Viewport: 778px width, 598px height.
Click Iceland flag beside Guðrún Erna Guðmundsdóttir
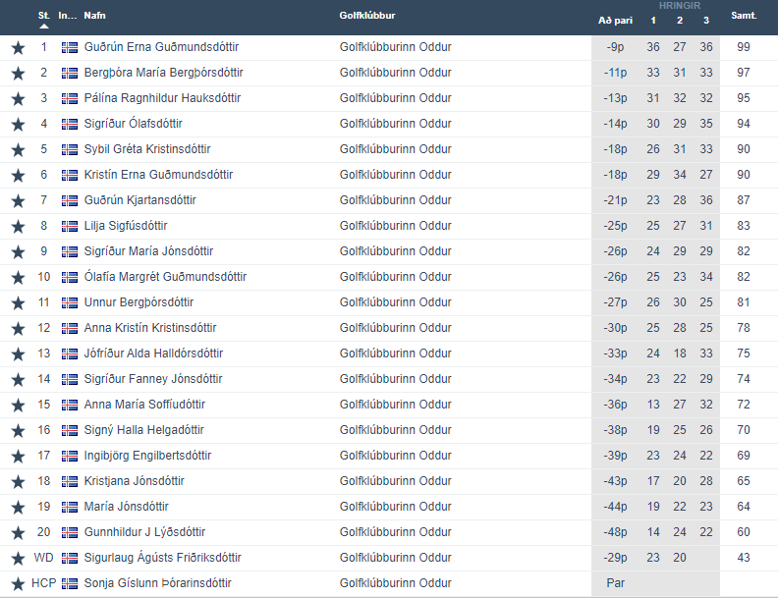pyautogui.click(x=70, y=47)
